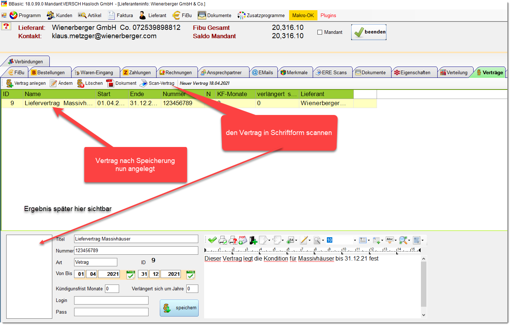
Task: Open the Faktura menu
Action: point(120,15)
